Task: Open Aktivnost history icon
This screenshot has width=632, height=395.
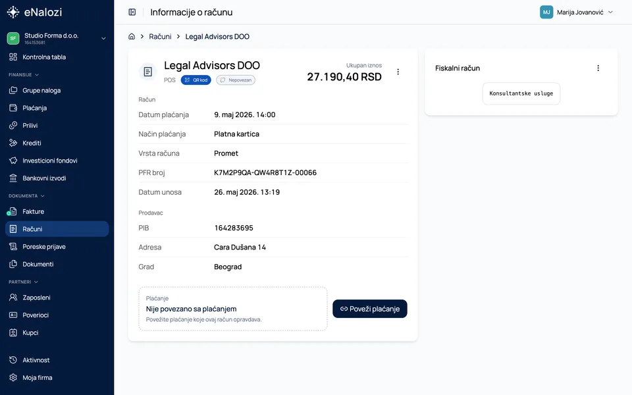Action: tap(13, 360)
